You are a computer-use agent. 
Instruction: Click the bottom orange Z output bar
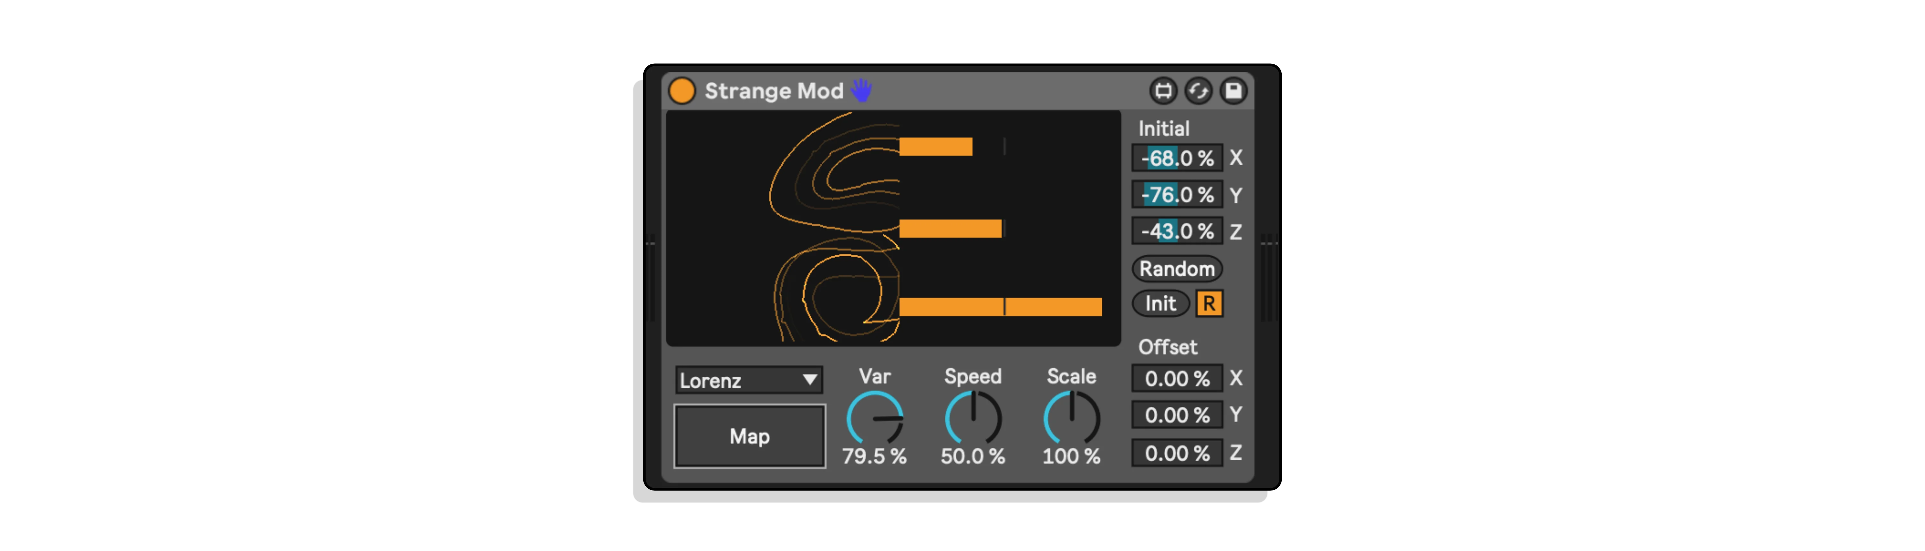coord(1001,307)
